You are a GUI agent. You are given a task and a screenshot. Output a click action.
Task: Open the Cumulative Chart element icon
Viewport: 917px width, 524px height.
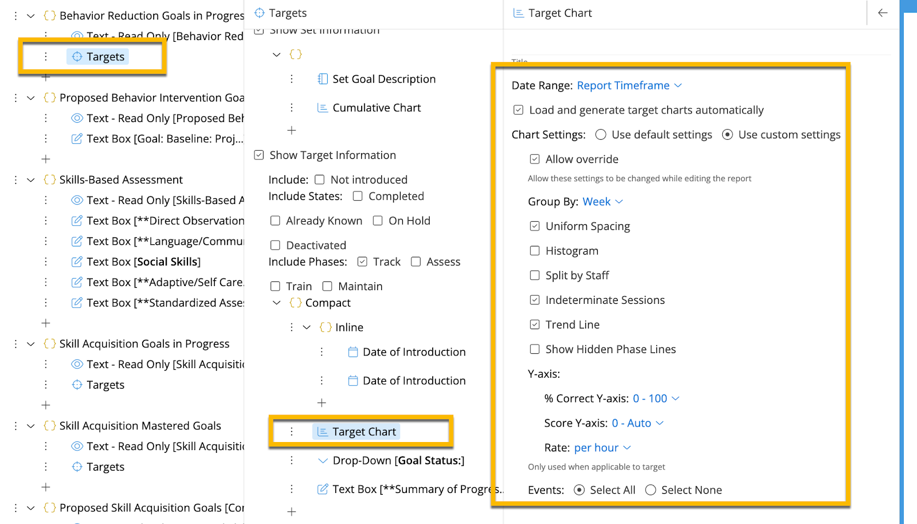[x=322, y=107]
